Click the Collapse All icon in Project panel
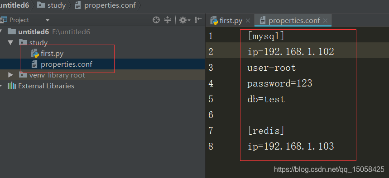The width and height of the screenshot is (389, 178). [x=168, y=20]
